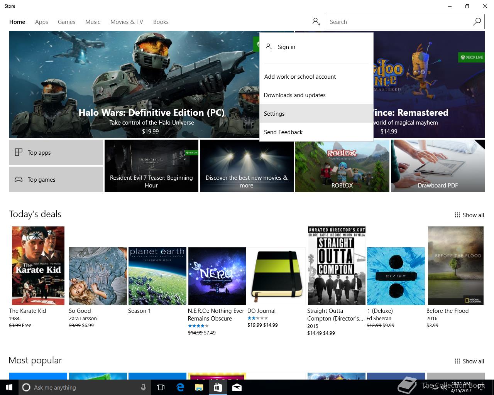
Task: Open the Movies & TV tab
Action: [127, 22]
